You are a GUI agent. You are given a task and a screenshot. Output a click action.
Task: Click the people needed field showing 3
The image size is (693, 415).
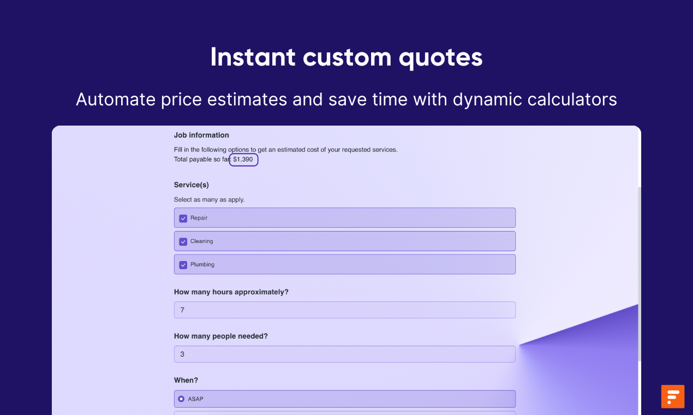click(x=345, y=354)
